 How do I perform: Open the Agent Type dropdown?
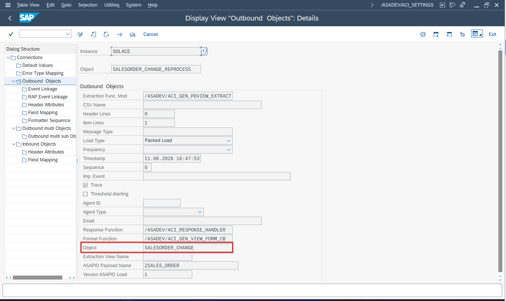coord(200,212)
